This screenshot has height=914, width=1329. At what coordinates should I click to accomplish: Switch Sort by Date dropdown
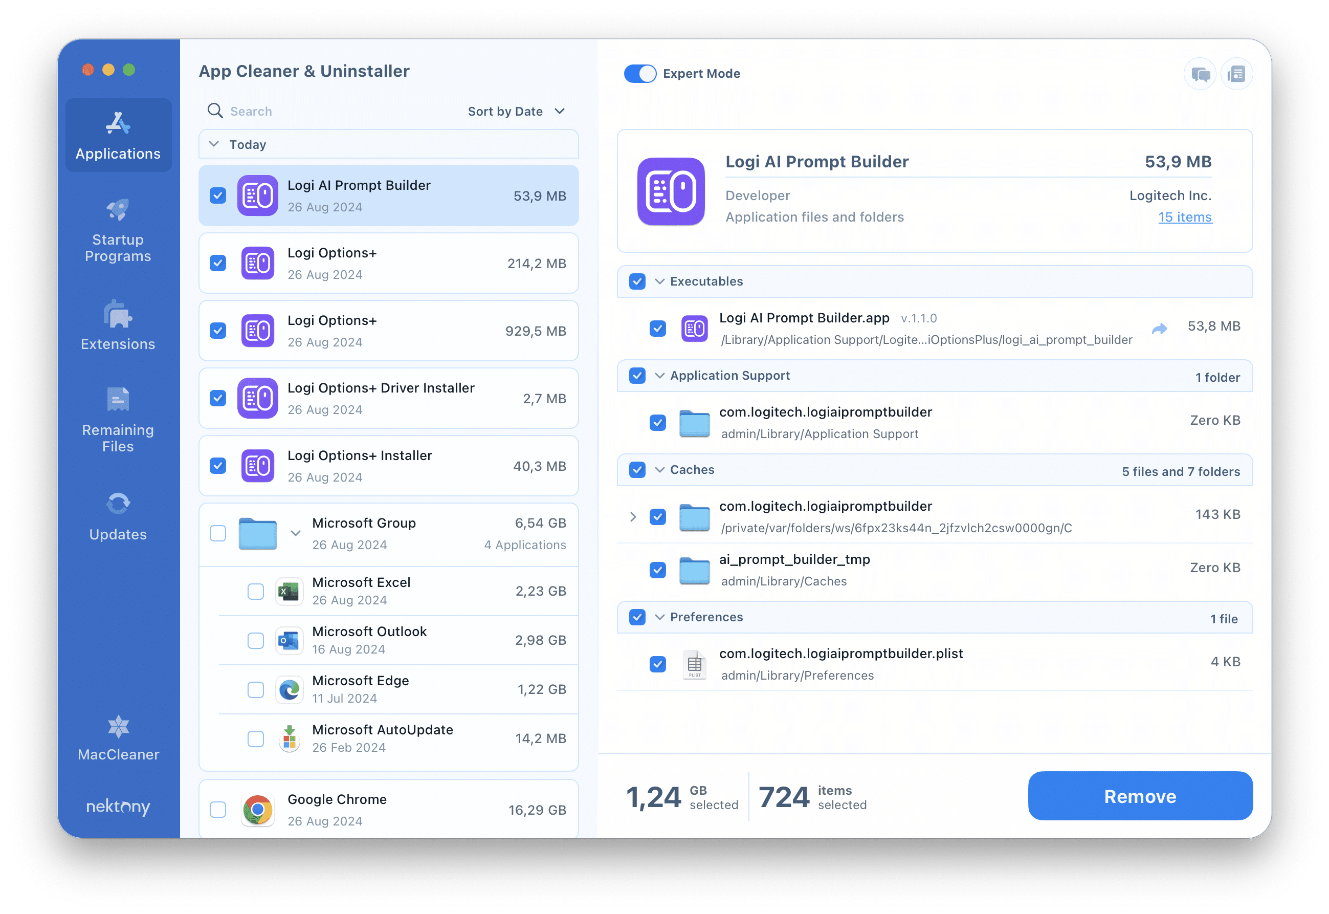click(515, 110)
